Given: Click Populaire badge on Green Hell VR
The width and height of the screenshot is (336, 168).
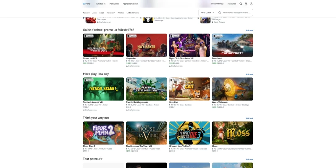Looking at the screenshot, I should (x=89, y=36).
